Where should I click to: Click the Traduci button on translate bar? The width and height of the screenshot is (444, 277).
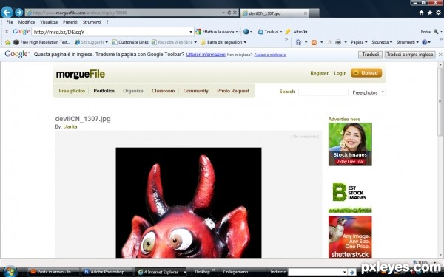click(x=370, y=55)
